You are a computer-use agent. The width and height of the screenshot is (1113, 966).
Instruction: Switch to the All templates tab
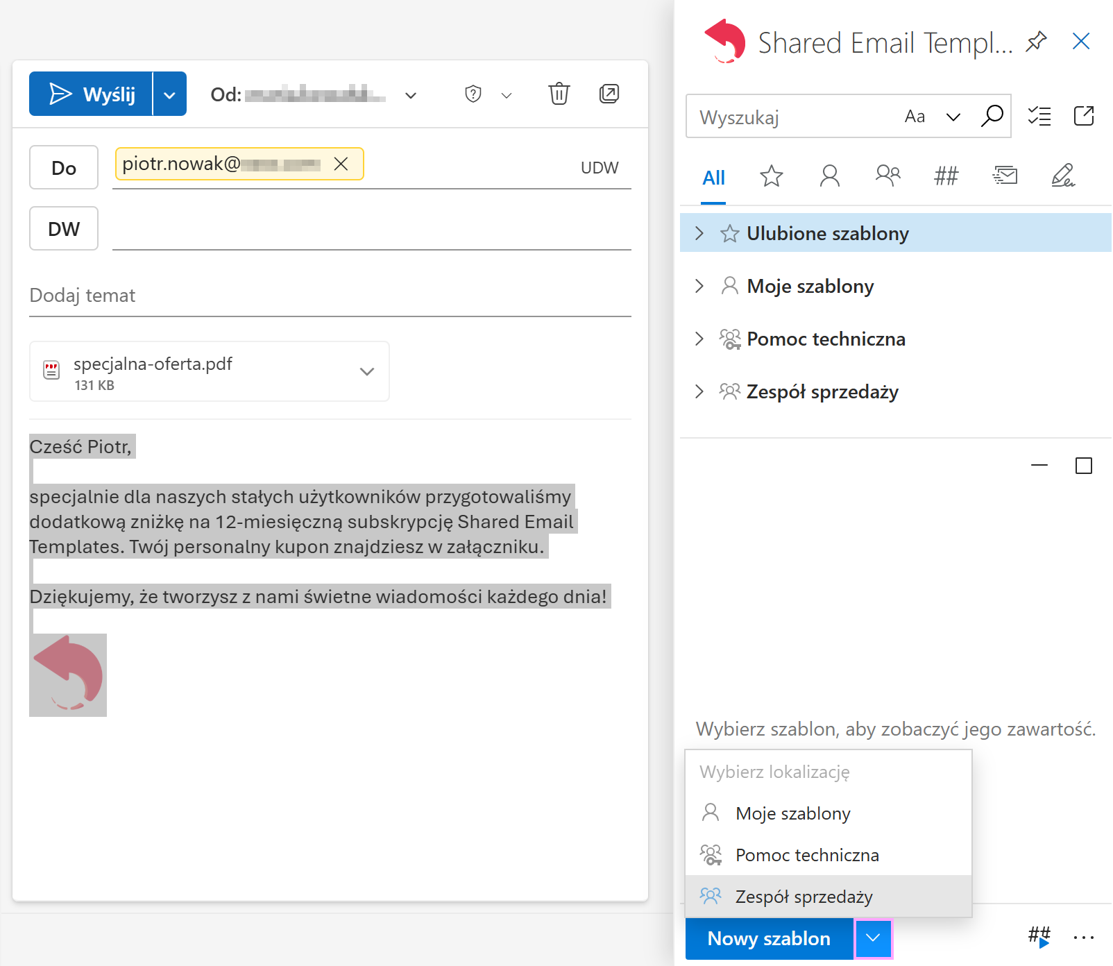pos(713,178)
